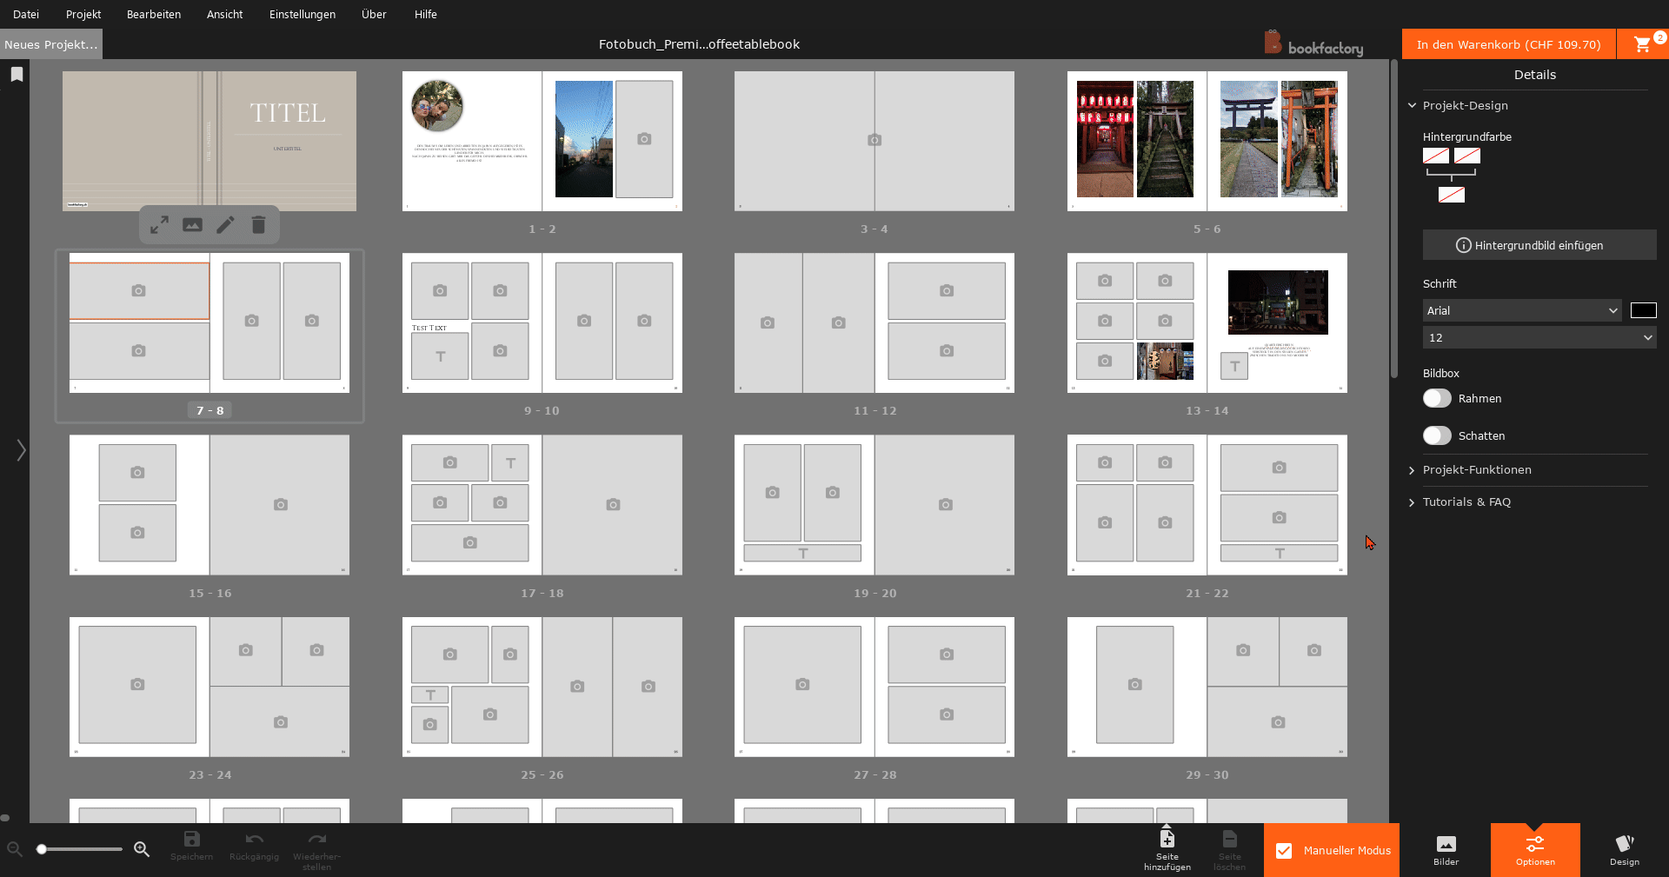This screenshot has height=877, width=1669.
Task: Click the zoom out magnifier icon
Action: click(x=15, y=849)
